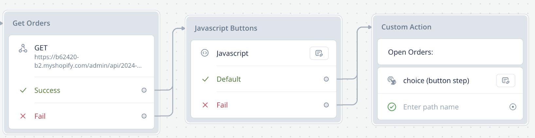Click the Javascript code icon
This screenshot has height=138, width=535.
coord(205,53)
